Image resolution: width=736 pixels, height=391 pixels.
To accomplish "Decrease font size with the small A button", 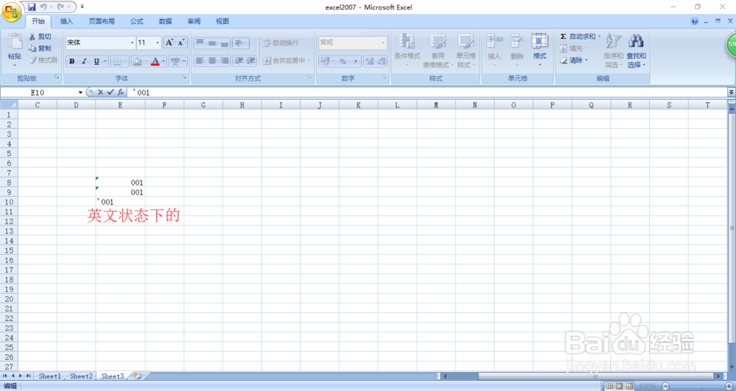I will point(181,43).
